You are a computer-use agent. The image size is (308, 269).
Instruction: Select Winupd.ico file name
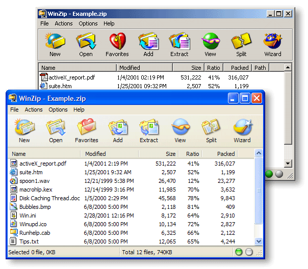pos(33,224)
